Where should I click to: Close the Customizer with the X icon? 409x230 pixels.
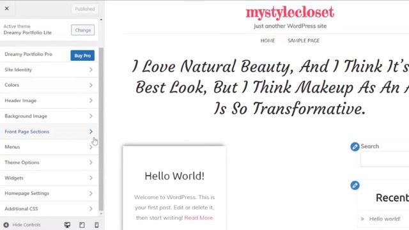7,8
